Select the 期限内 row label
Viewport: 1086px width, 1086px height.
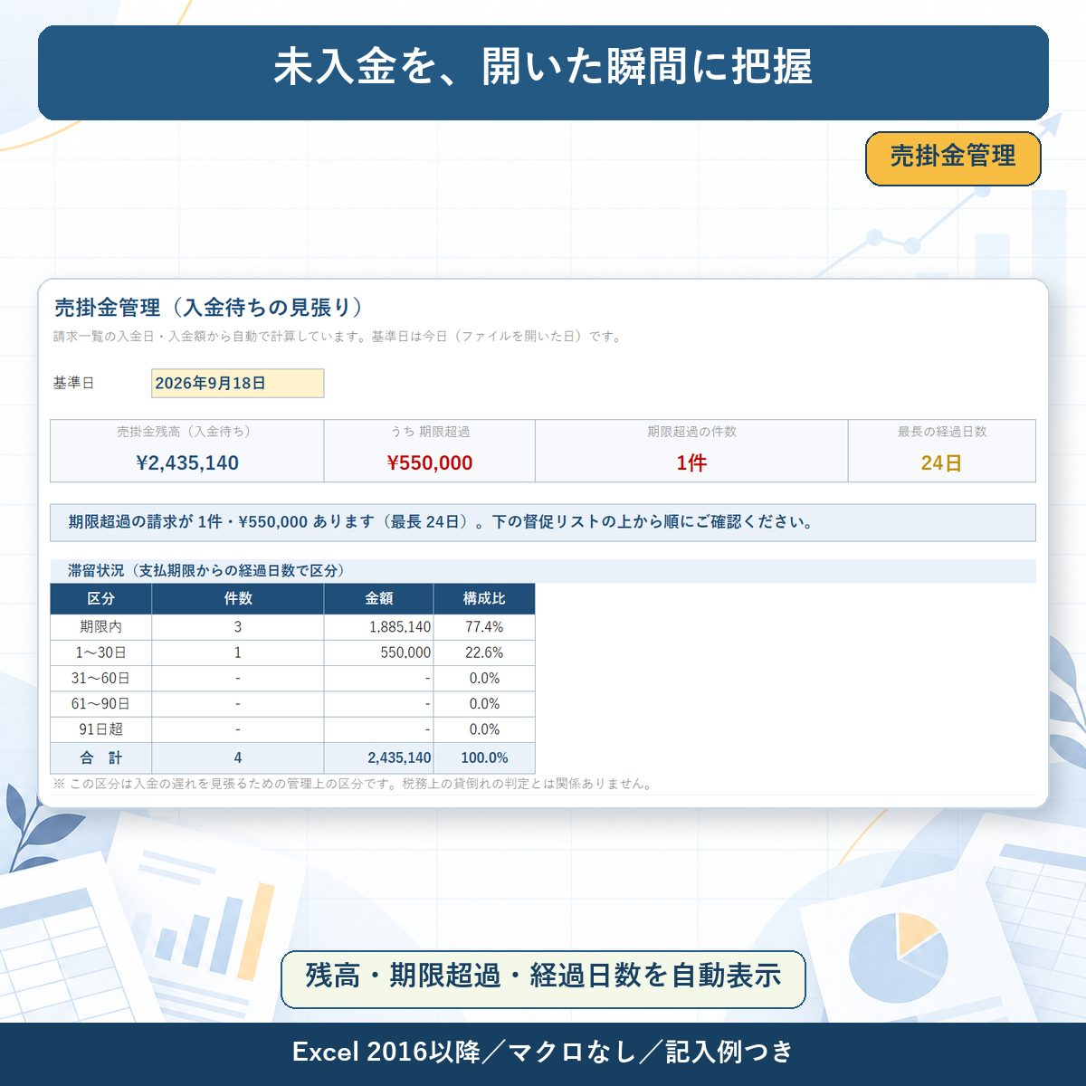click(100, 626)
